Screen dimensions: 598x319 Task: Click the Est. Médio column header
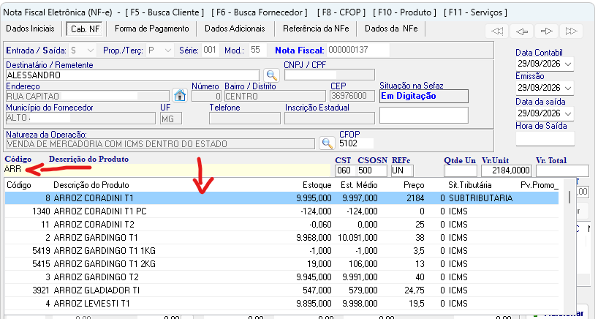coord(359,185)
